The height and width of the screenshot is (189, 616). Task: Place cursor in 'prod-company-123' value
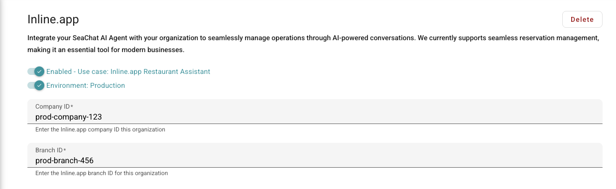[x=69, y=117]
